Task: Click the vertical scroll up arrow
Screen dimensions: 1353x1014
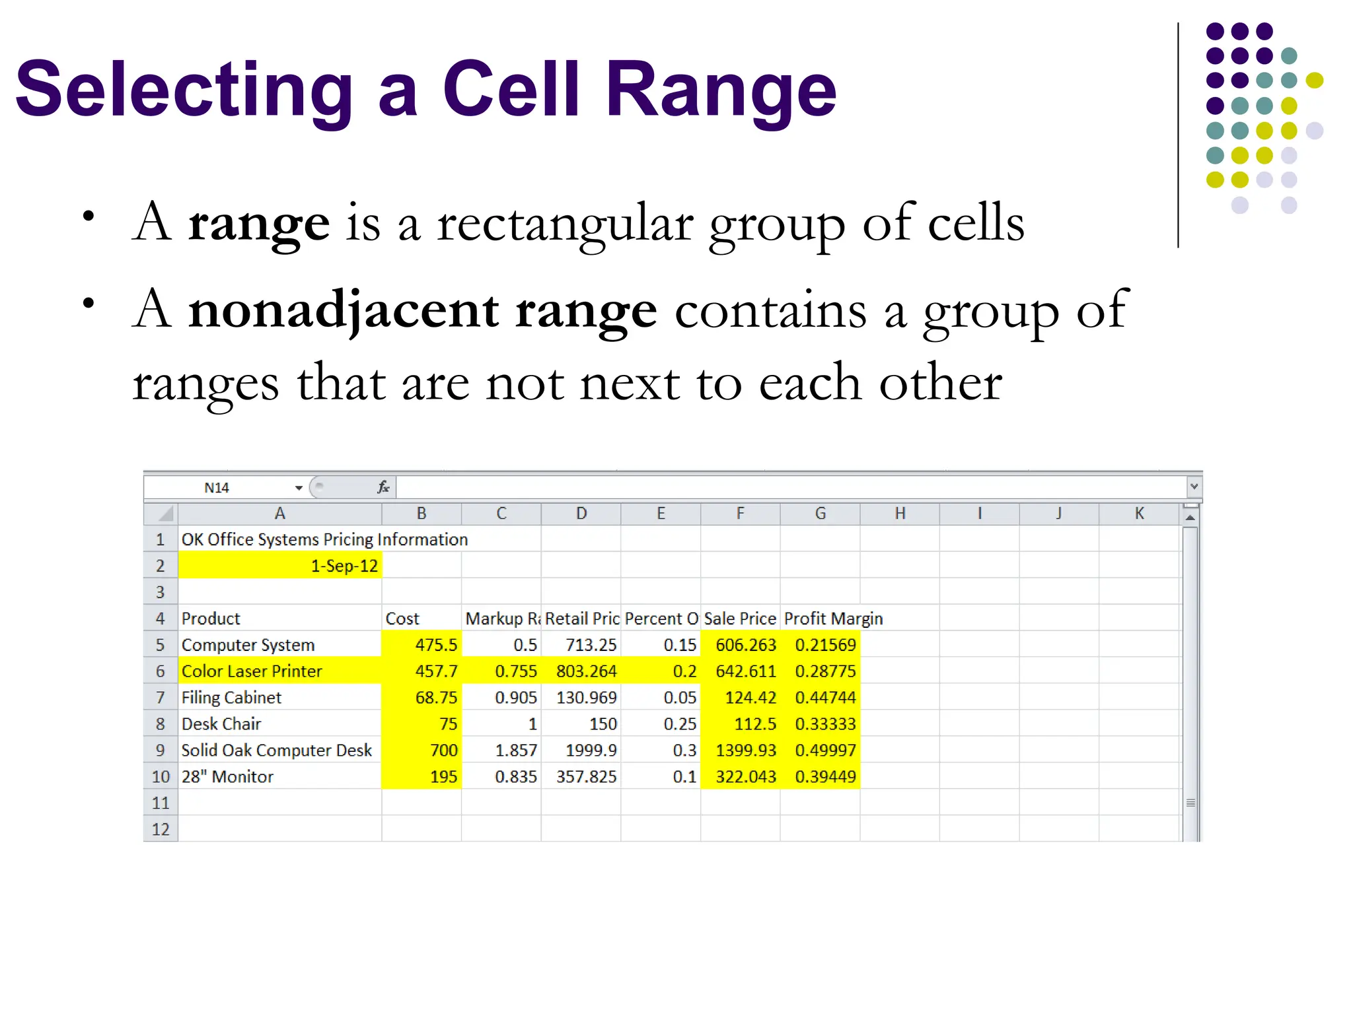Action: pyautogui.click(x=1190, y=518)
